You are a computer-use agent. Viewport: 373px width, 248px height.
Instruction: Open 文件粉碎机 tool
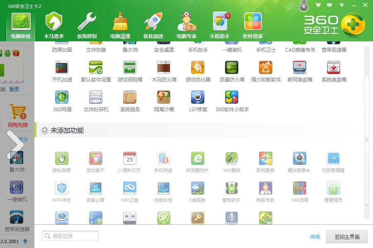coord(96,101)
